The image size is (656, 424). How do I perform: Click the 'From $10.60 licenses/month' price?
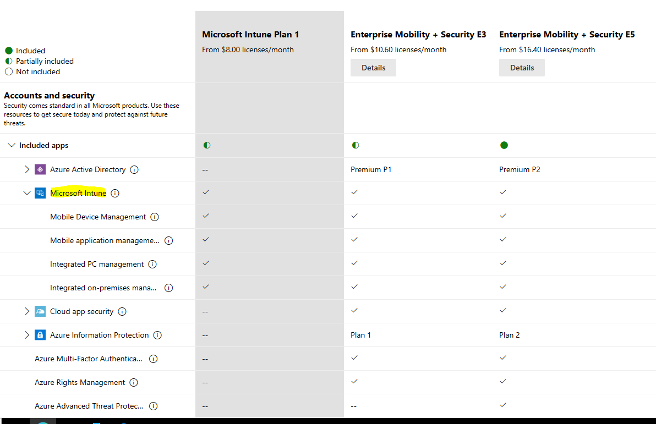398,49
